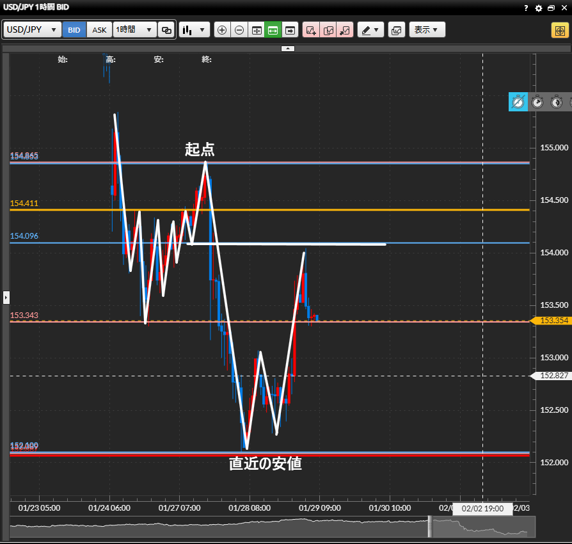Viewport: 572px width, 544px height.
Task: Zoom out with the minus magnifier
Action: click(239, 30)
